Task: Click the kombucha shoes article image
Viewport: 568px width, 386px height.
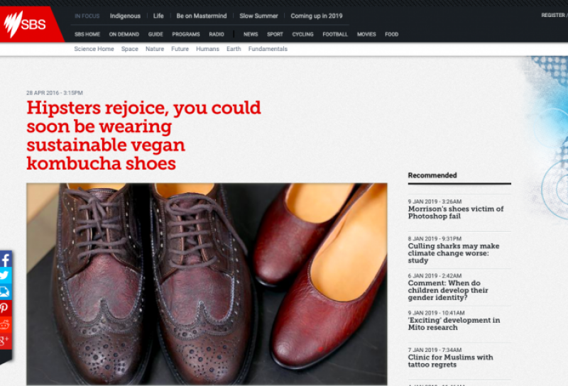Action: point(207,284)
